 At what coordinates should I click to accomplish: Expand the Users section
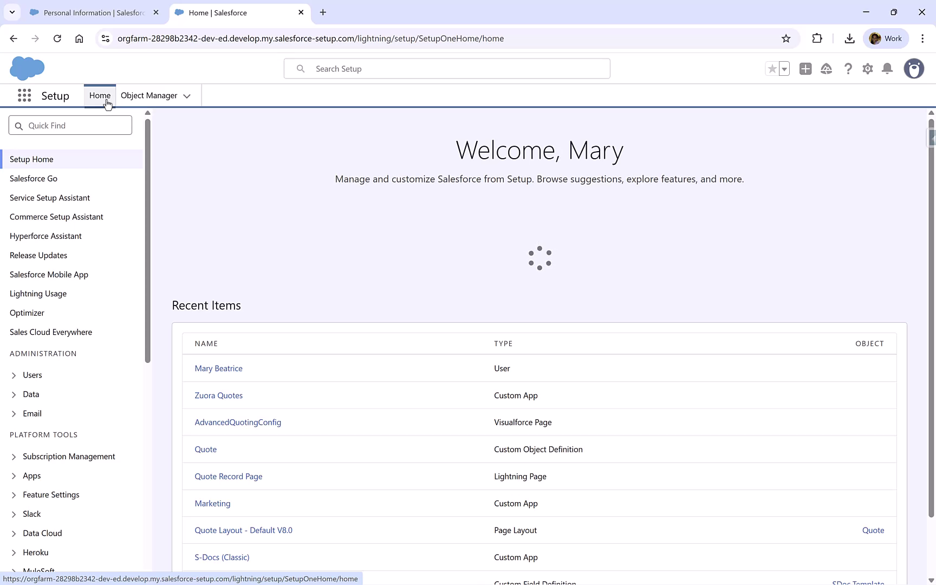(32, 375)
